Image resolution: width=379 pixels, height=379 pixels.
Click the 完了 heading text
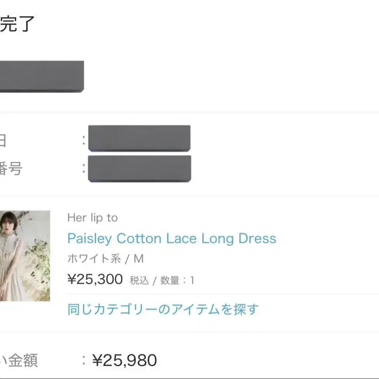pos(17,24)
